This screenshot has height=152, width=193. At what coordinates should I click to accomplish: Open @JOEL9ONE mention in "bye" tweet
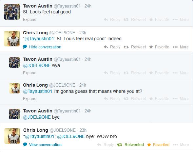coord(37,117)
